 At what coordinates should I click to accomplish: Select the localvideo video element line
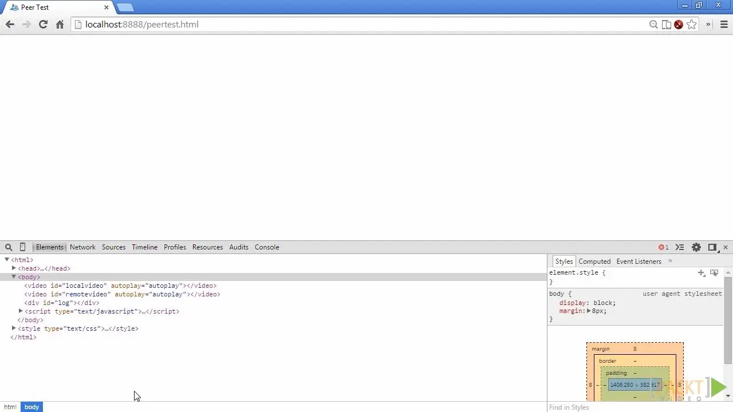coord(120,286)
